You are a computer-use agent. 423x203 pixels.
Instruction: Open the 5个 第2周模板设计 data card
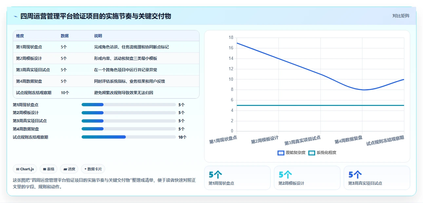pos(307,178)
